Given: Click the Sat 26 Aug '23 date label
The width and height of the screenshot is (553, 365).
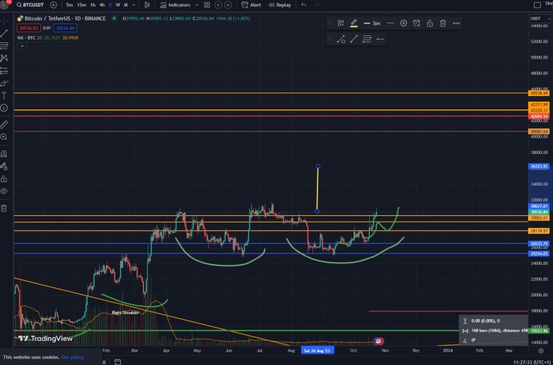Looking at the screenshot, I should (x=317, y=351).
